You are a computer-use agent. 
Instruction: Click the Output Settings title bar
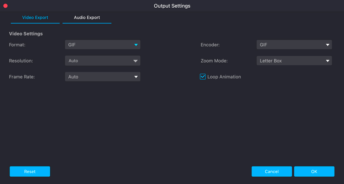click(172, 6)
